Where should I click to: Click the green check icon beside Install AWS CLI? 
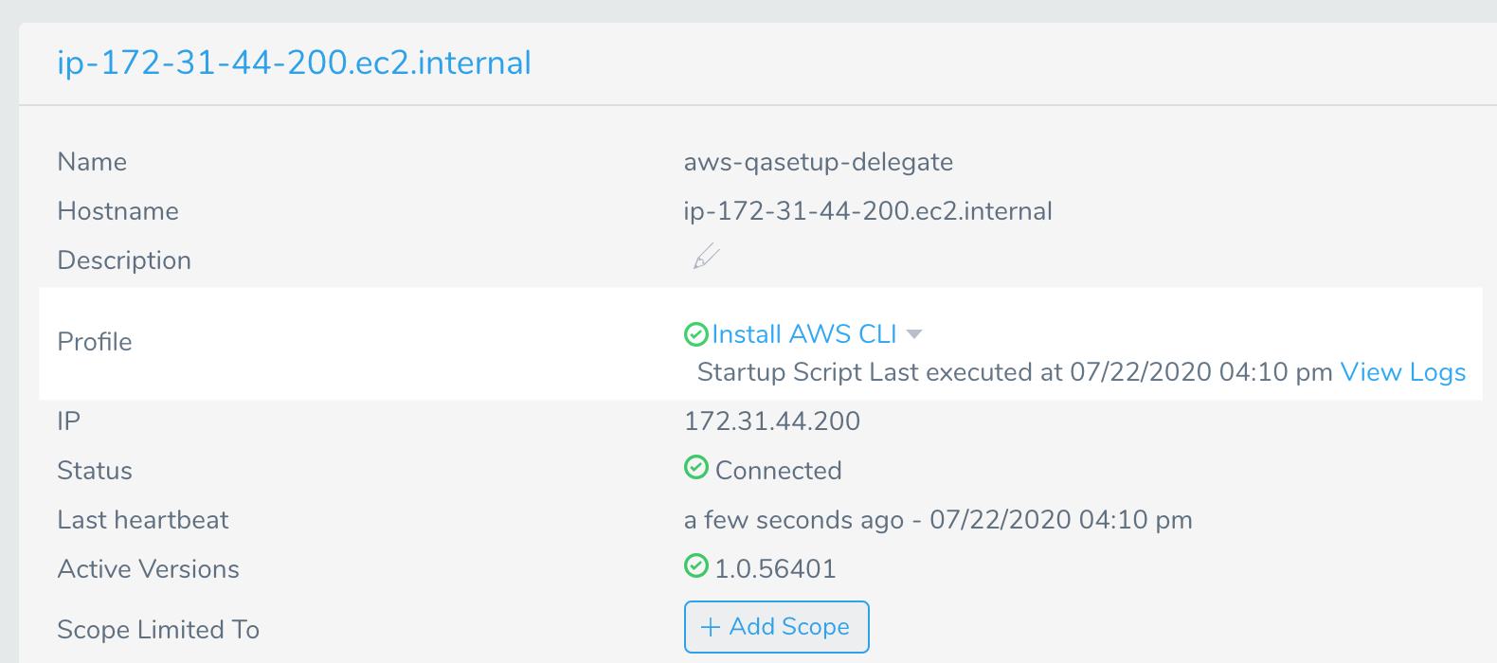click(695, 333)
